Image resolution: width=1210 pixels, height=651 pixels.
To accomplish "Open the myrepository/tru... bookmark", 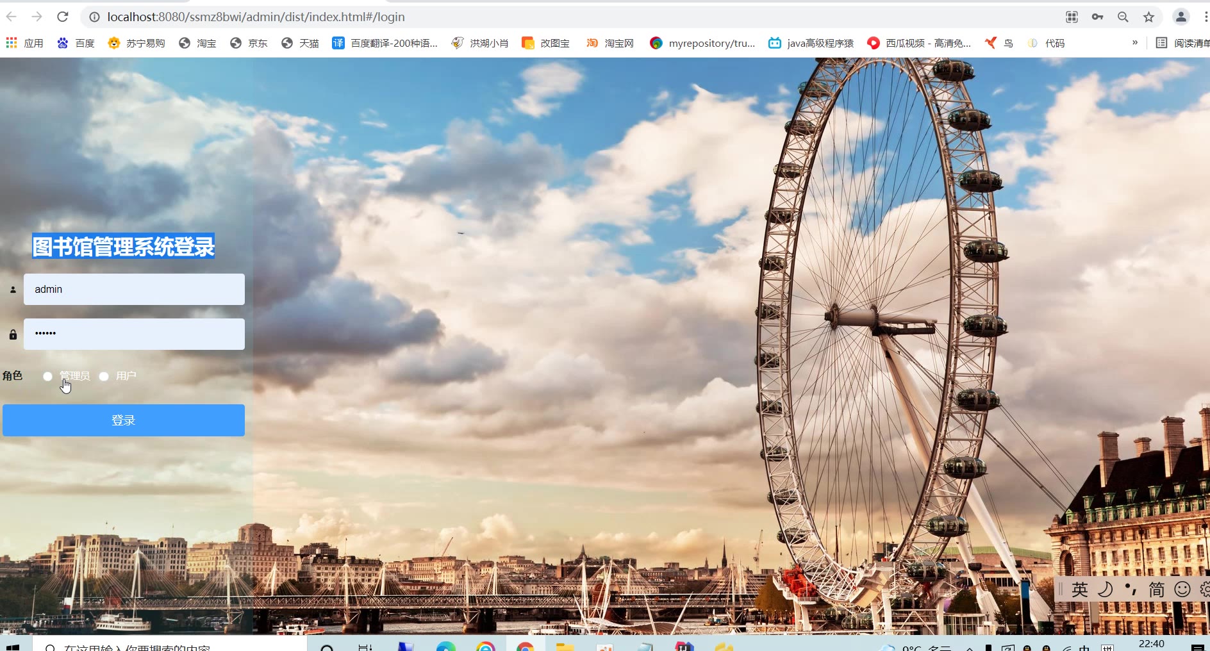I will click(x=702, y=43).
